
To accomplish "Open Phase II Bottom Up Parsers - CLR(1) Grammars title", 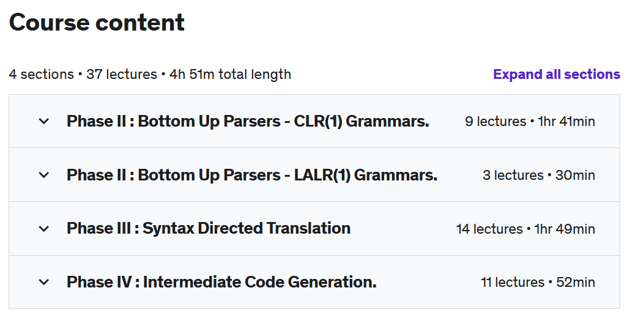I will [x=248, y=121].
